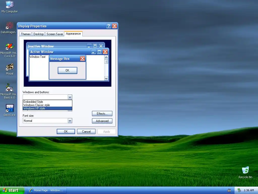Switch to the Screen Saver tab

(x=55, y=34)
